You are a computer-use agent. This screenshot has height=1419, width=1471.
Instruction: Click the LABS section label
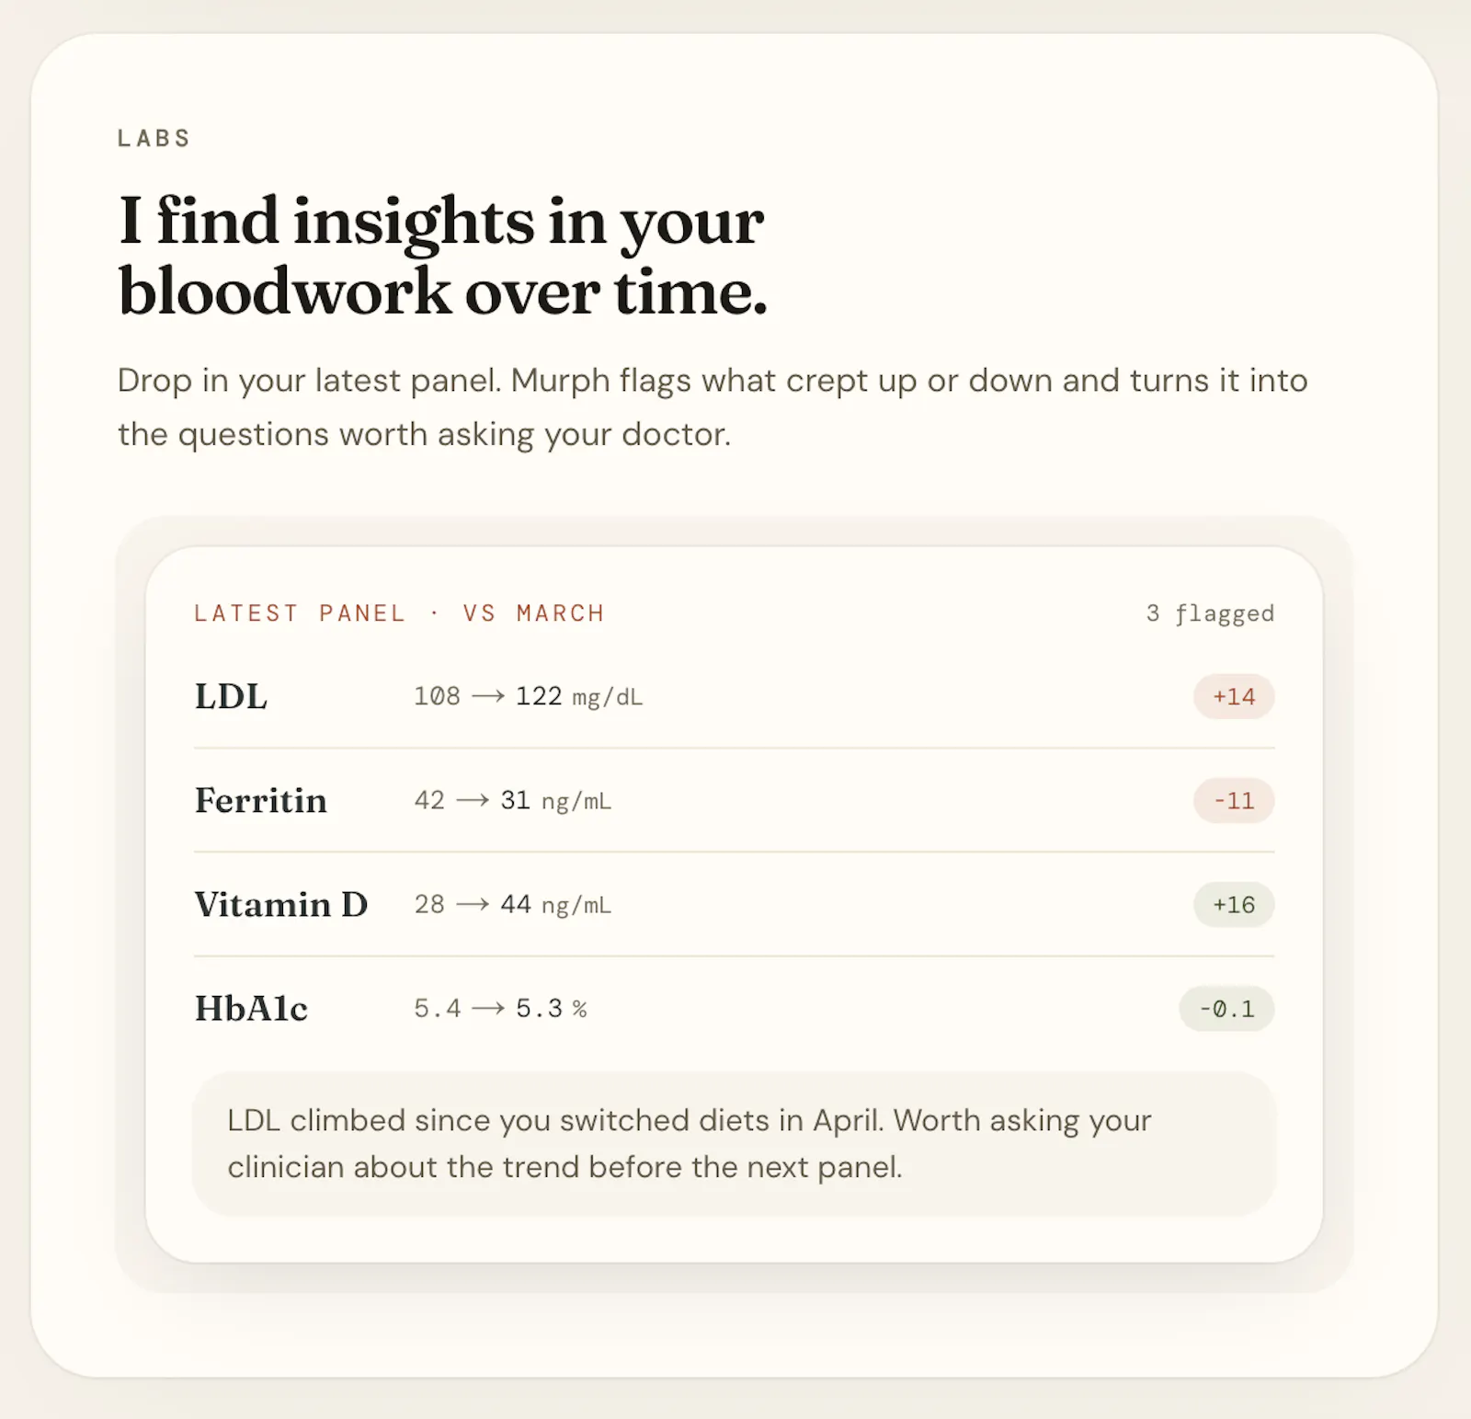(154, 138)
